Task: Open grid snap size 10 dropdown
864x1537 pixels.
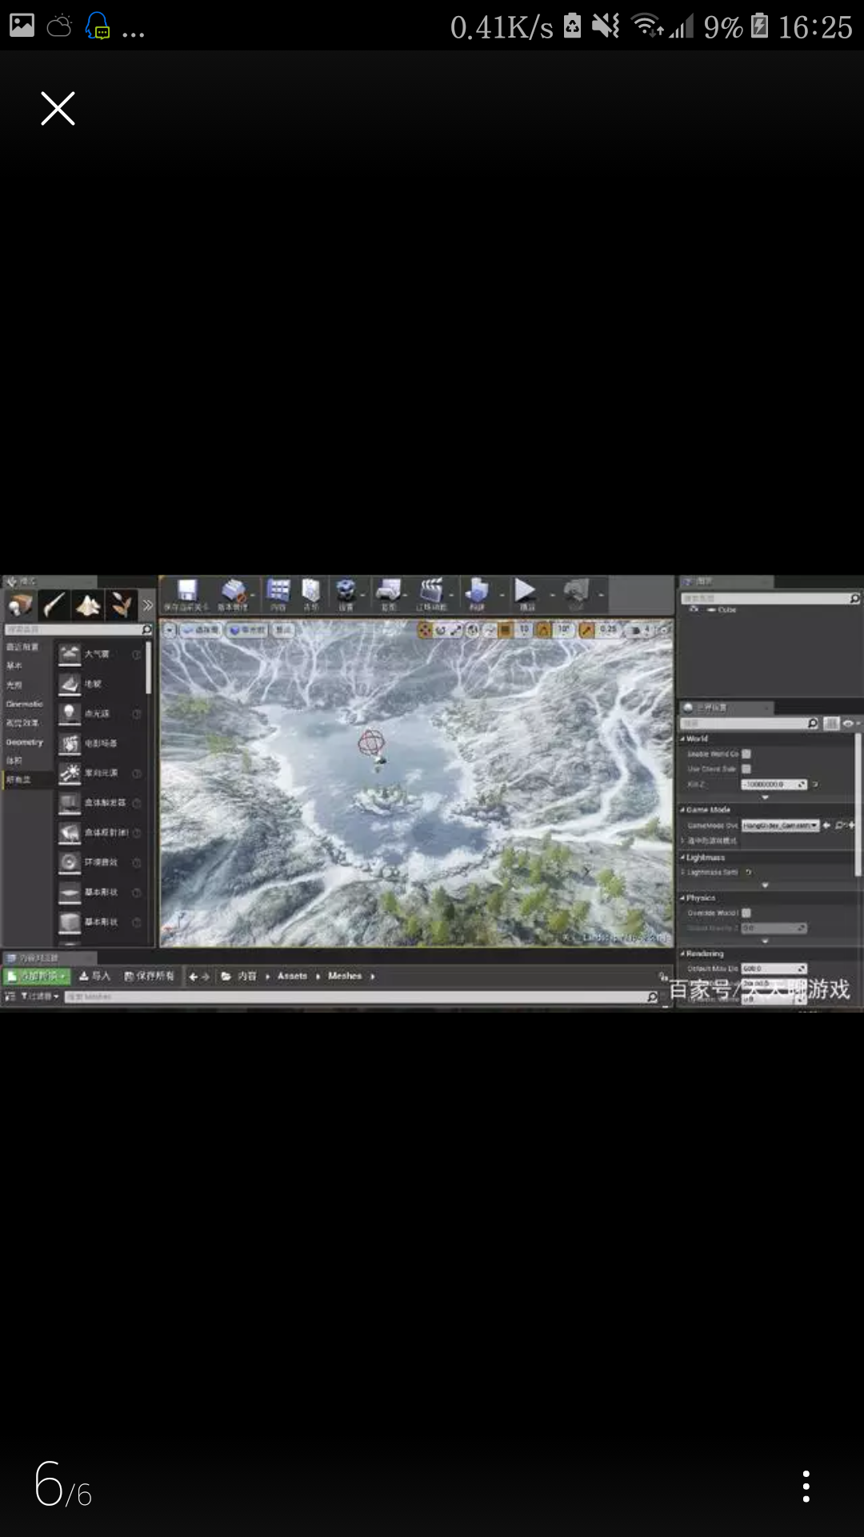Action: click(524, 631)
